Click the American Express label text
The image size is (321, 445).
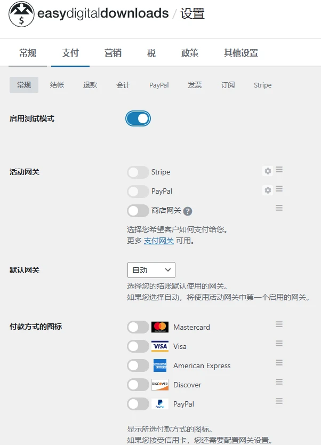tap(202, 365)
